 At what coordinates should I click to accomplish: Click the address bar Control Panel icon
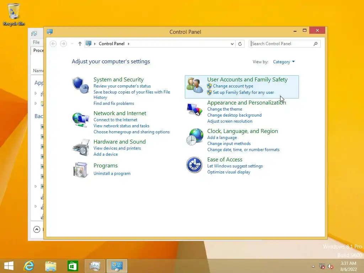coord(89,43)
